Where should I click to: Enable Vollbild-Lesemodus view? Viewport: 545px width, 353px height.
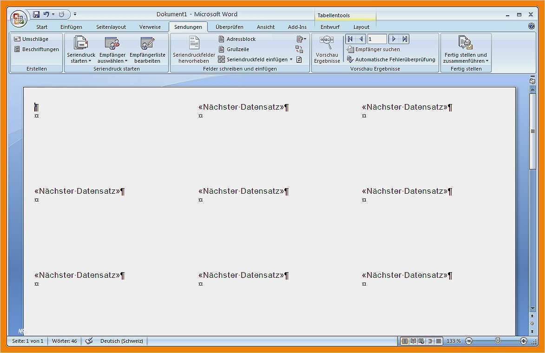click(412, 340)
